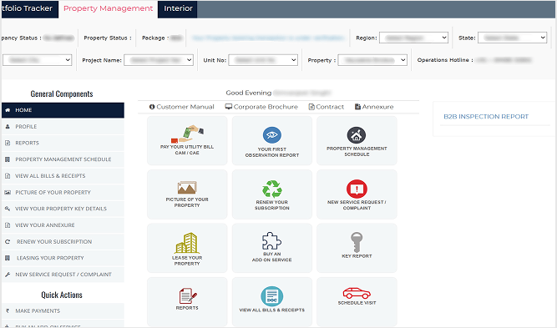
Task: Click the View All Bills & Receipts DOC icon tile
Action: click(x=272, y=302)
